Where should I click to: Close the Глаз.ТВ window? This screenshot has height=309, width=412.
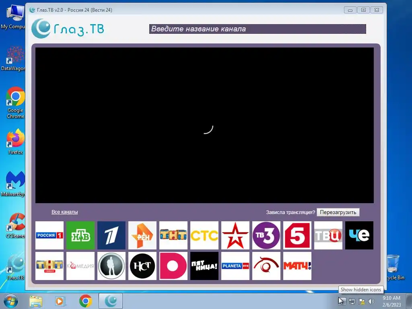377,10
